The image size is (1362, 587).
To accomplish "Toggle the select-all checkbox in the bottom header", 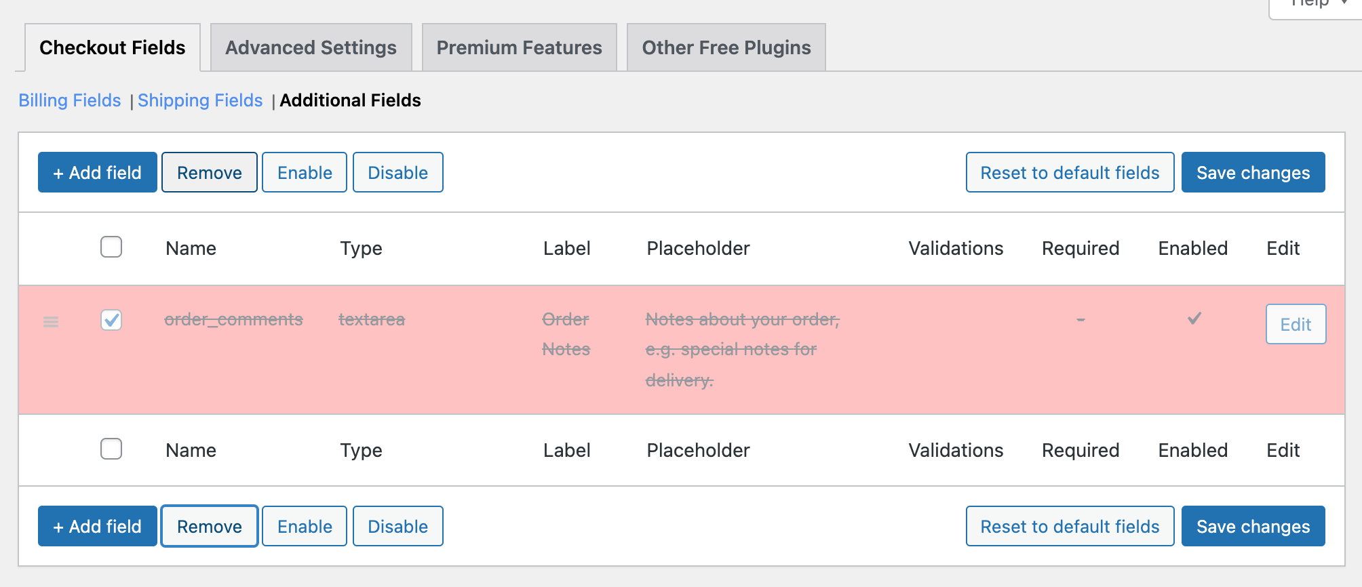I will (x=111, y=449).
